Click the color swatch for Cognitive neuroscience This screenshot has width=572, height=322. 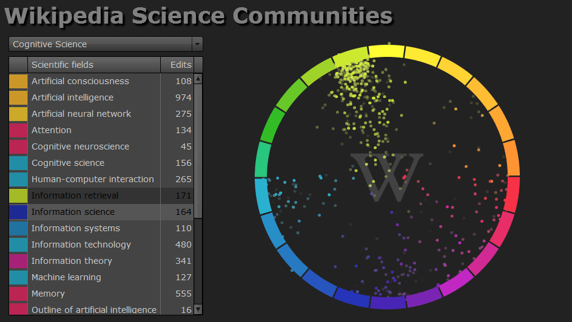click(18, 147)
